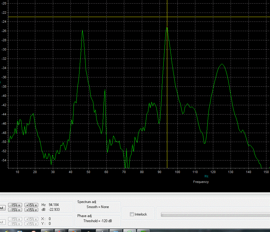Click the greyed +15% x button beside X readout

tap(31, 219)
